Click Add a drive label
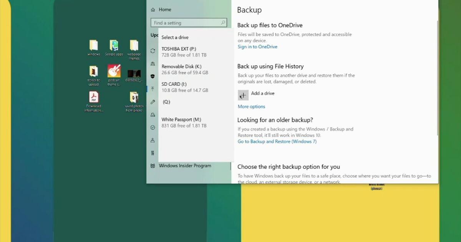 click(263, 93)
